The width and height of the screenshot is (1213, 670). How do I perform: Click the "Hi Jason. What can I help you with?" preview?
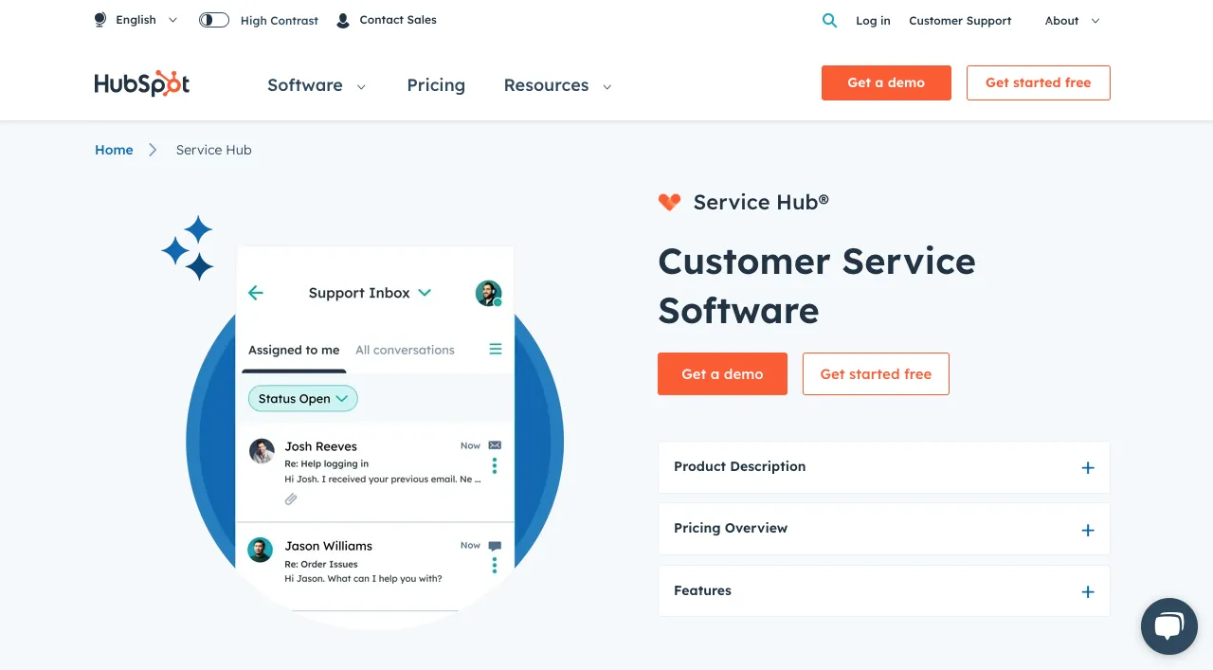(x=363, y=578)
